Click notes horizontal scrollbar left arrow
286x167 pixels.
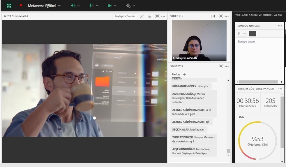[x=237, y=82]
